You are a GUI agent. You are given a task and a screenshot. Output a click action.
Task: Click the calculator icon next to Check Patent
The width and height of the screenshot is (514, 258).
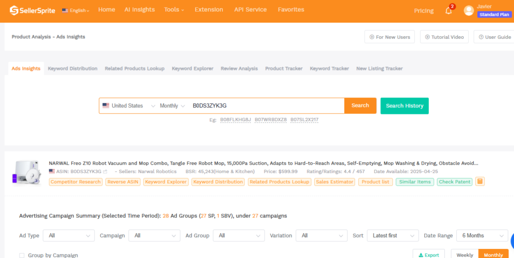(480, 181)
